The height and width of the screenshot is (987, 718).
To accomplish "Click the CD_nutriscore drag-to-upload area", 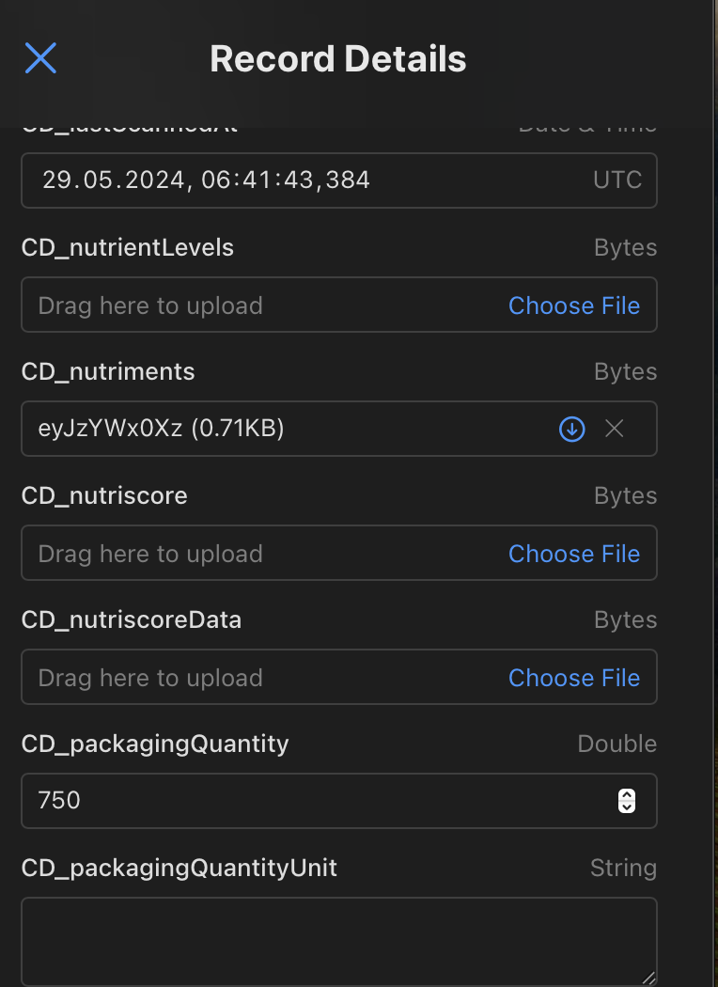I will click(x=150, y=554).
